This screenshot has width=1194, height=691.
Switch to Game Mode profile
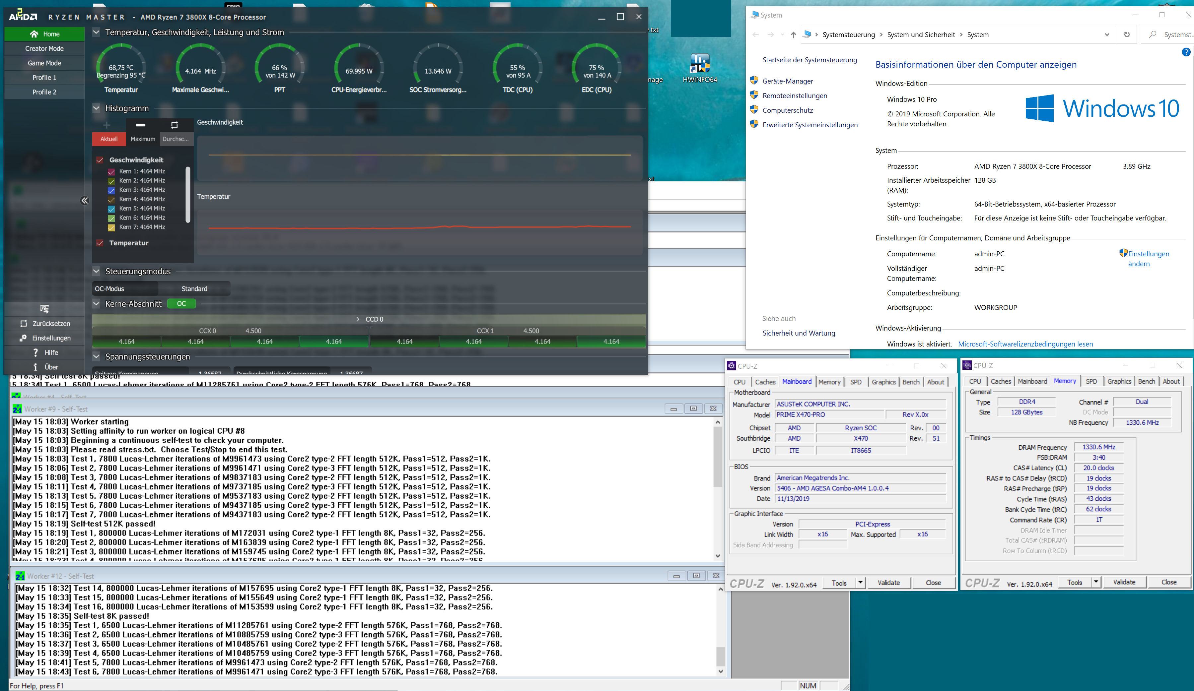[44, 63]
